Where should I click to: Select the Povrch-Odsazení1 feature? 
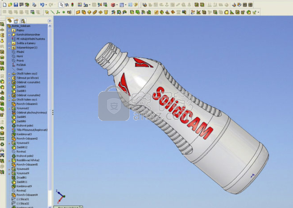27,104
